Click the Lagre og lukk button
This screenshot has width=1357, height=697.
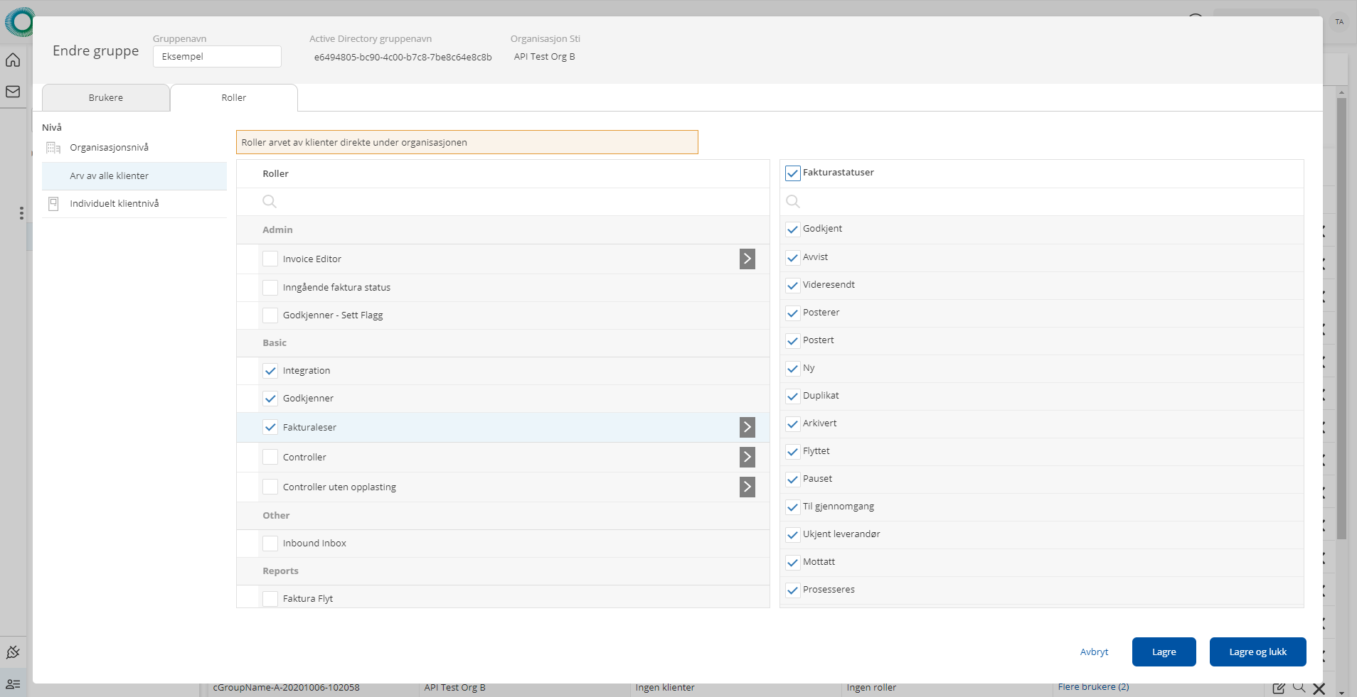[1257, 652]
